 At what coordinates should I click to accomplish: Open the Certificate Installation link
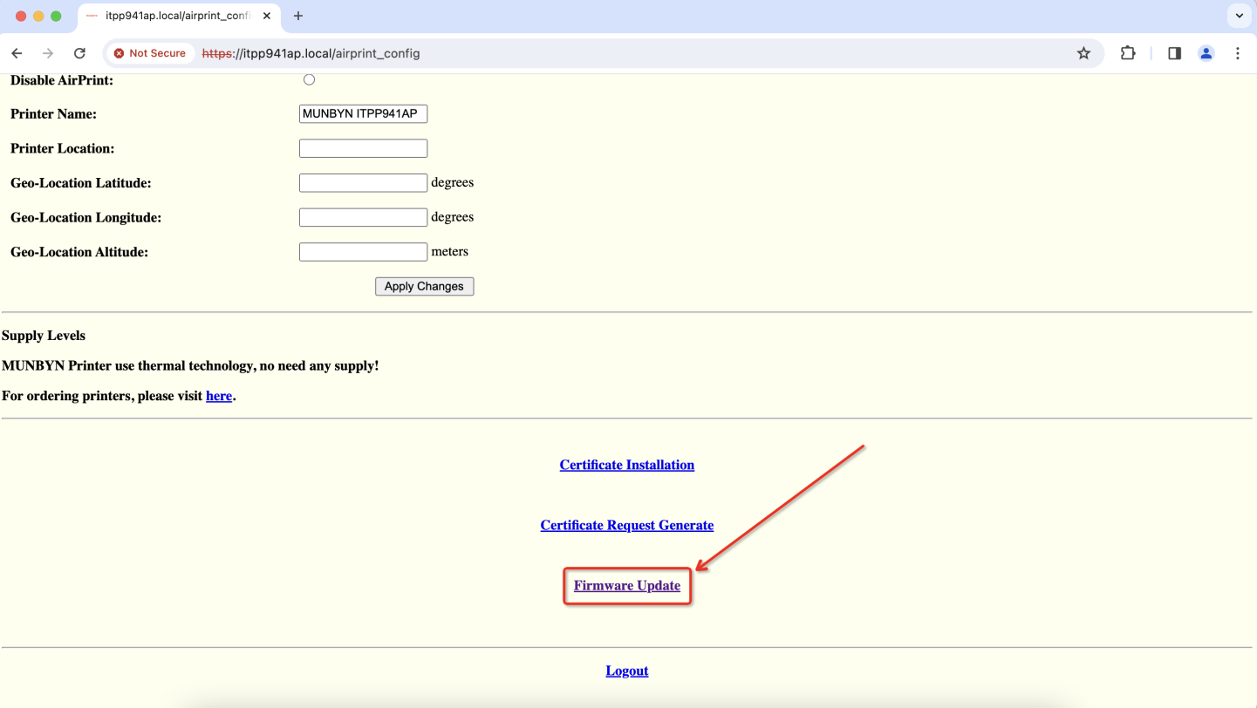(627, 465)
